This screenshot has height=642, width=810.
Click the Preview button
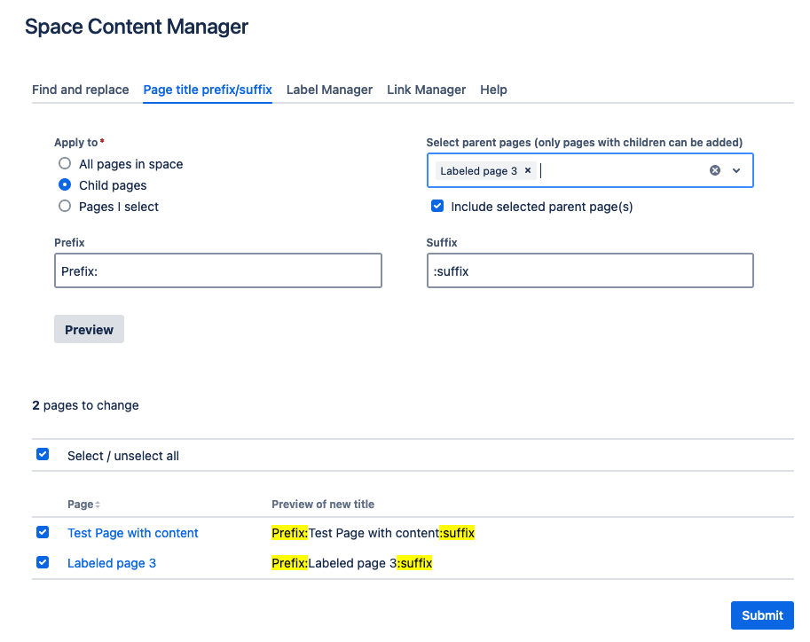[89, 329]
